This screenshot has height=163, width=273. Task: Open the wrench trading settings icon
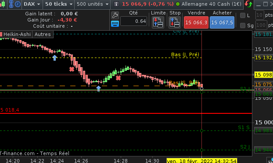click(115, 15)
